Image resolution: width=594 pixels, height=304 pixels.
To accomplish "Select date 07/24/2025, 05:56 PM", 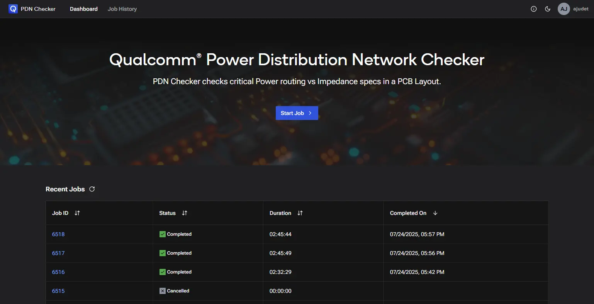I will (x=417, y=253).
